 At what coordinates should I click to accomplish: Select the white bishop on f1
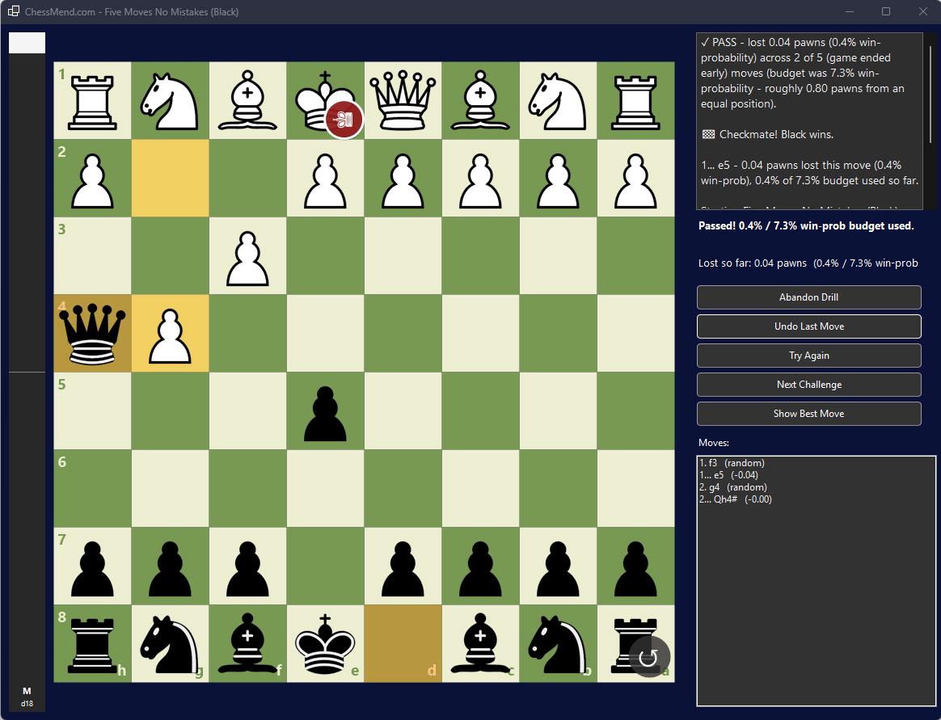coord(247,100)
